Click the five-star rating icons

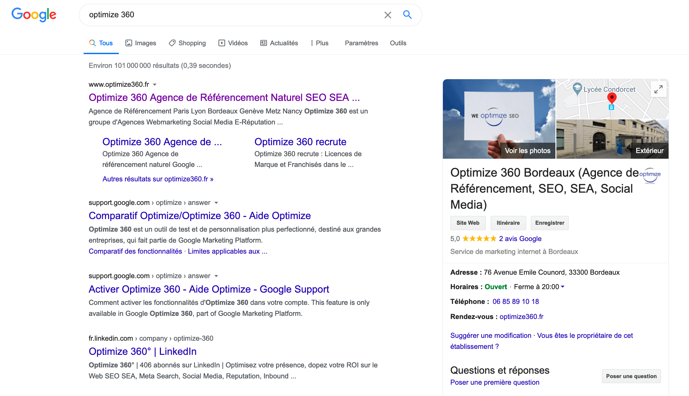pos(479,239)
